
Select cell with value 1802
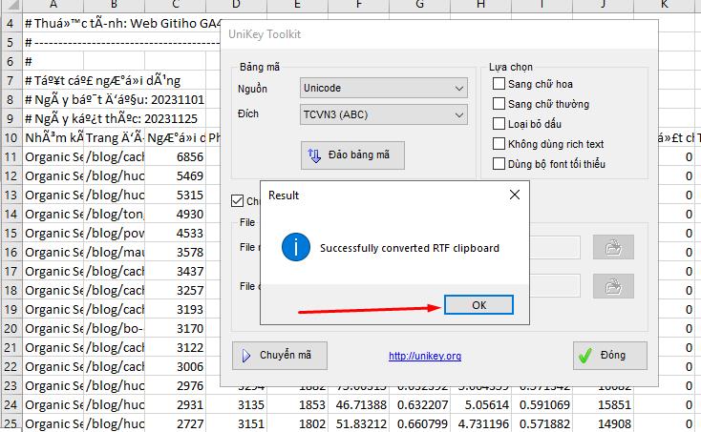297,423
